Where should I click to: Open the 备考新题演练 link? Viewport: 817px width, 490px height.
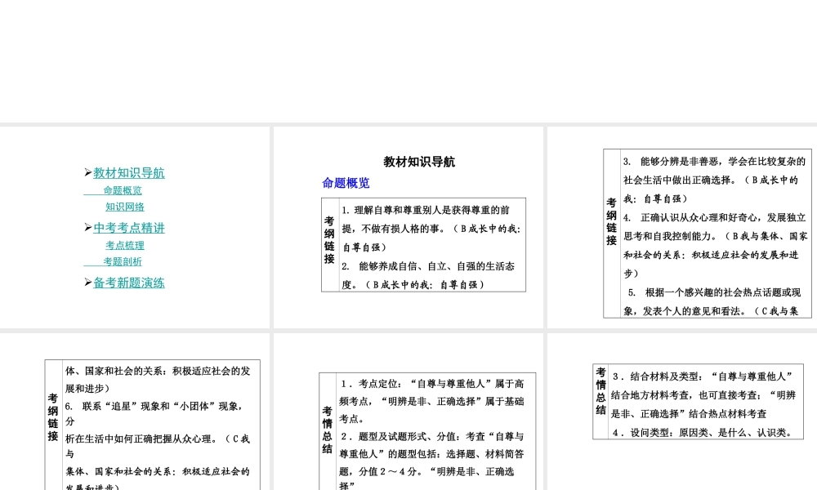[129, 283]
